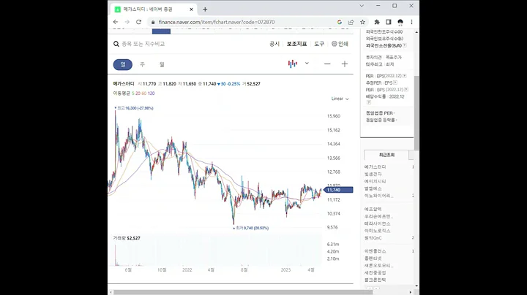Viewport: 527px width, 295px height.
Task: Click the 60-day moving average label
Action: click(144, 93)
